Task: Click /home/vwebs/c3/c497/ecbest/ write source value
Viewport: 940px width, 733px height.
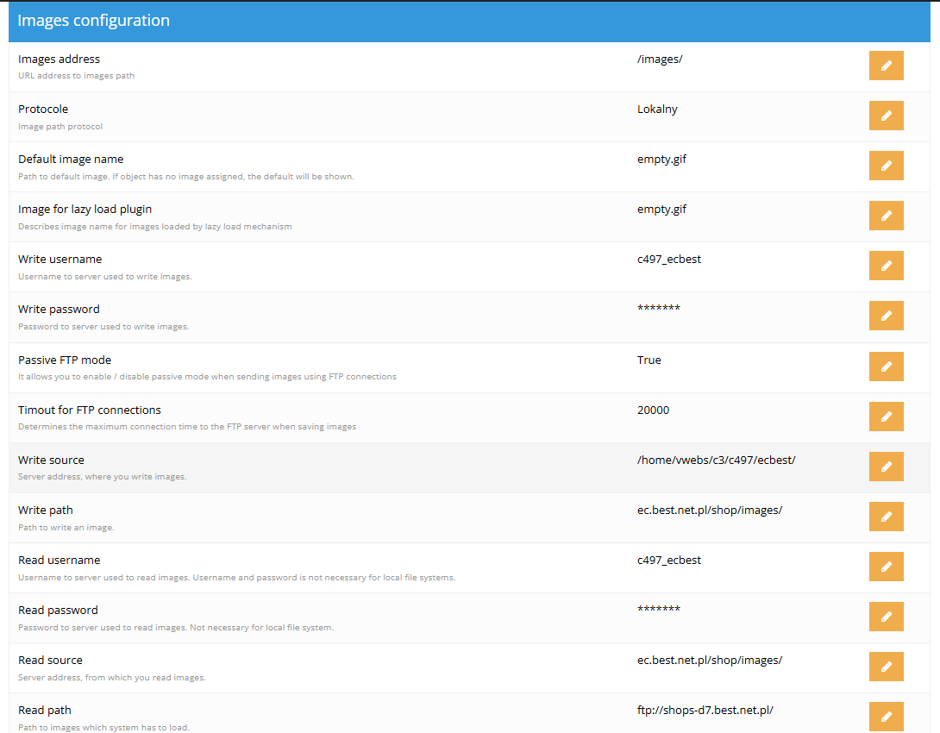Action: pyautogui.click(x=716, y=460)
